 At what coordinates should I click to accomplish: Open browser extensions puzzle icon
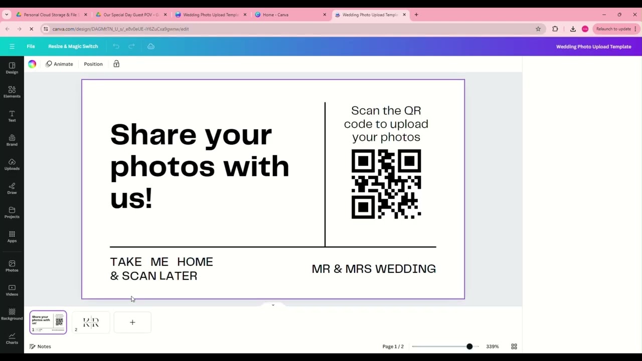coord(555,29)
